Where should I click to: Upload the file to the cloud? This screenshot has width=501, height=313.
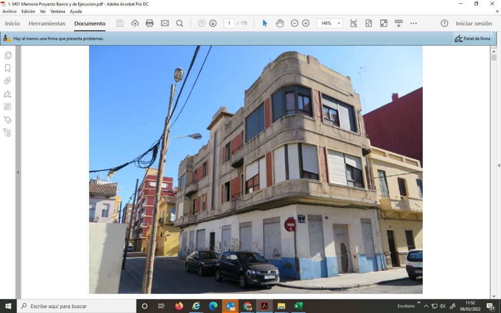[135, 23]
